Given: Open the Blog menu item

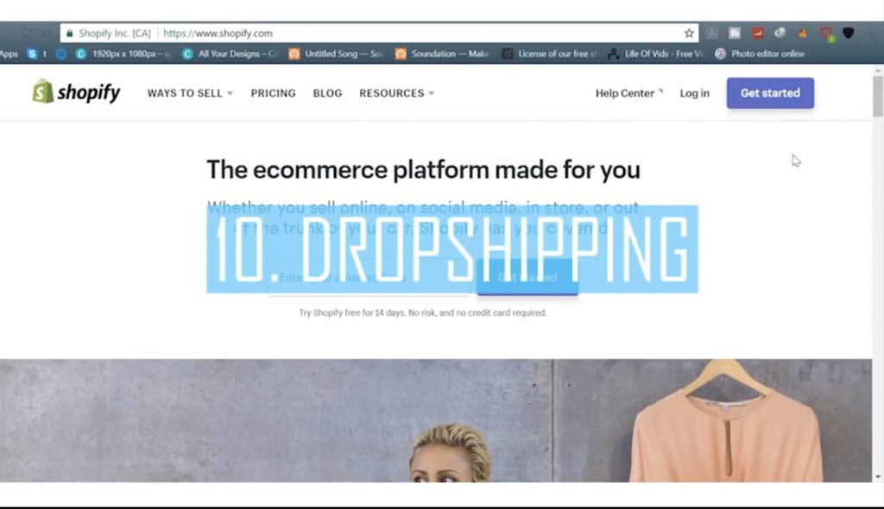Looking at the screenshot, I should click(x=327, y=93).
